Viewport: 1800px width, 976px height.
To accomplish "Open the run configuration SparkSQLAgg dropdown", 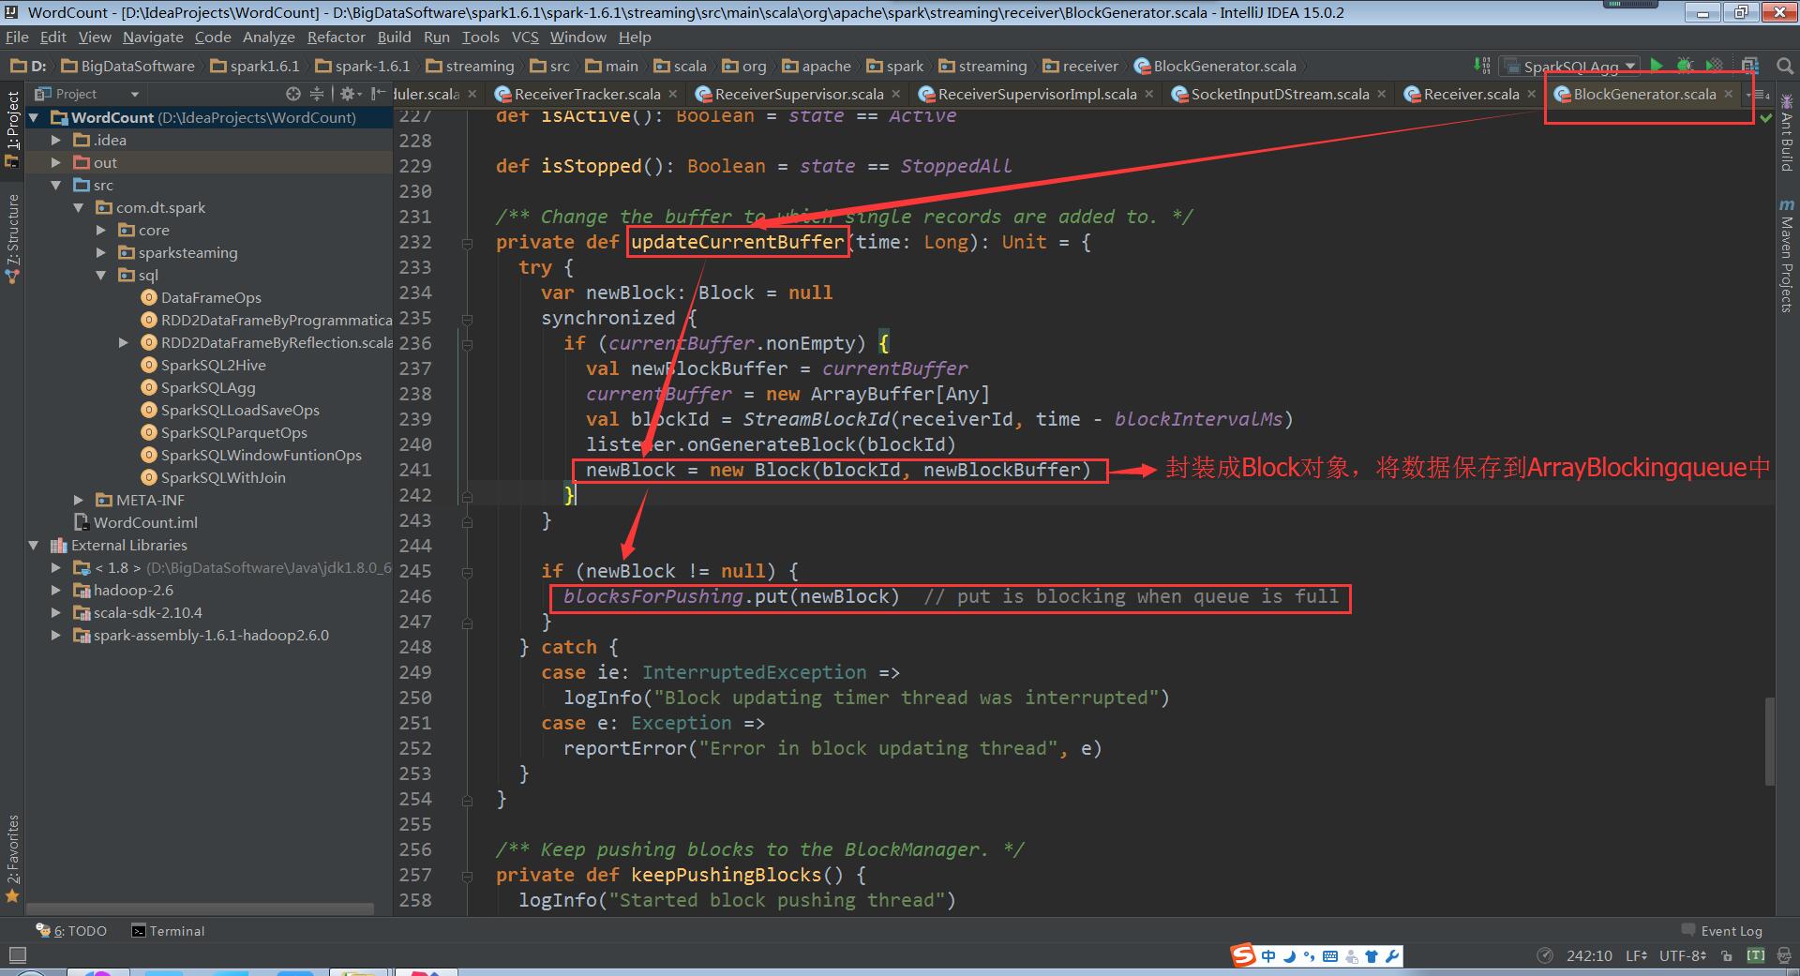I will [x=1569, y=67].
